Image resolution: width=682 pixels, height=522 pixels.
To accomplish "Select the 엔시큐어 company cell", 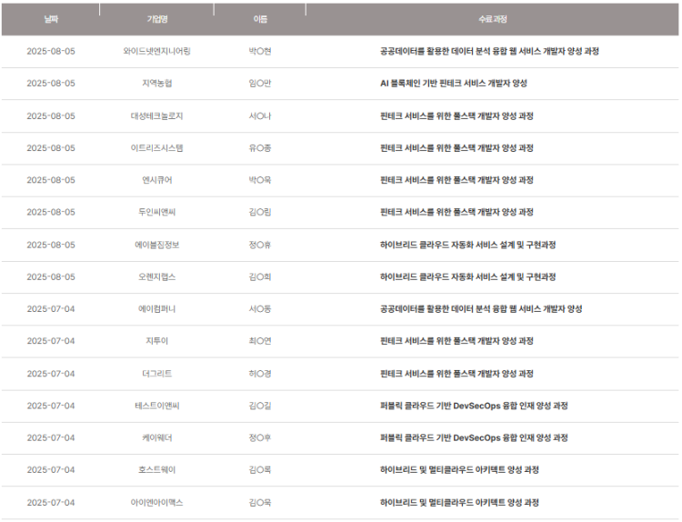I will click(x=157, y=180).
